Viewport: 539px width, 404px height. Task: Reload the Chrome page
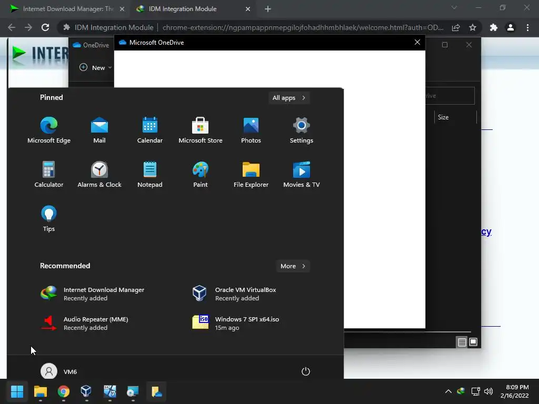pos(45,27)
